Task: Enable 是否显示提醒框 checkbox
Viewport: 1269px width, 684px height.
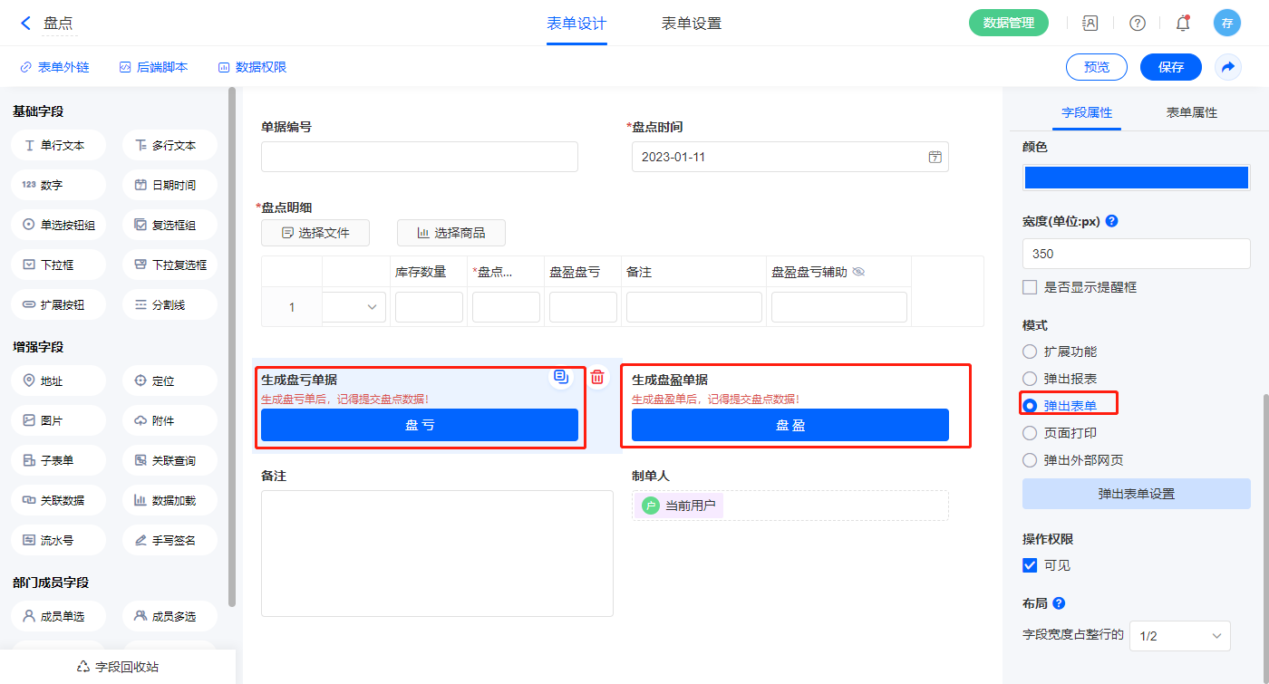Action: point(1030,287)
